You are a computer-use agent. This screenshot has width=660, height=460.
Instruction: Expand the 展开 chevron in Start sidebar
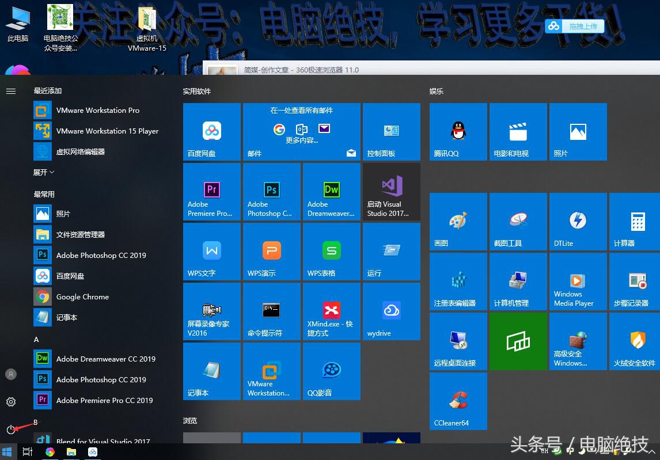click(44, 172)
